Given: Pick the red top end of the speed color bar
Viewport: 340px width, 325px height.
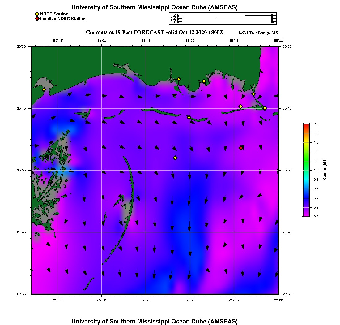Looking at the screenshot, I should coord(306,125).
